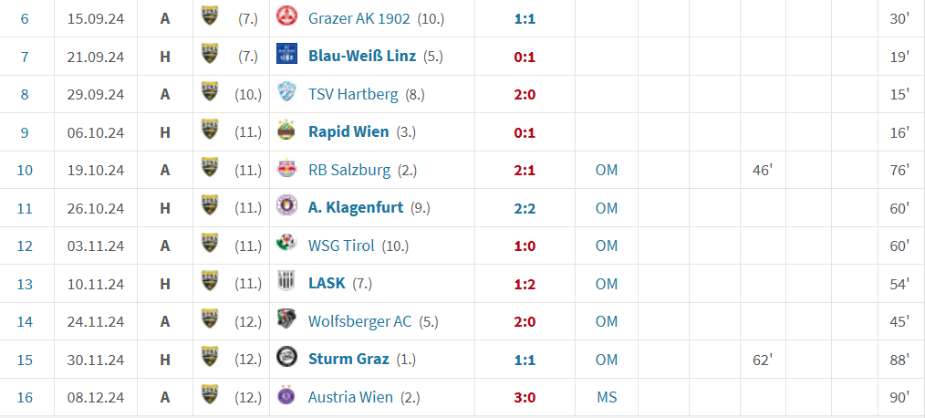Open the RB Salzburg team link
Viewport: 925px width, 418px height.
pos(349,170)
